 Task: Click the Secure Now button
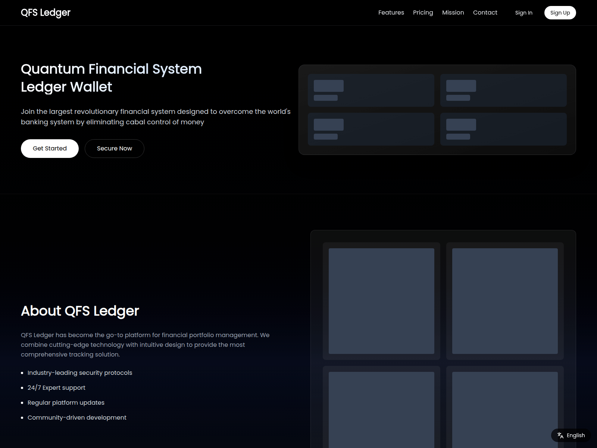pos(115,149)
